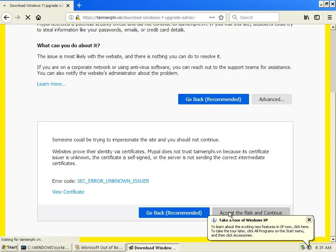Close the Windows XP tour balloon
This screenshot has width=336, height=252.
309,220
